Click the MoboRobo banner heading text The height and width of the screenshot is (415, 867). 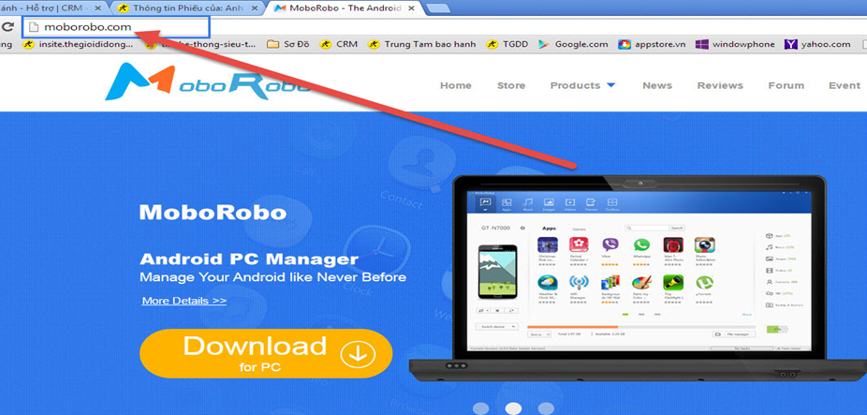213,213
